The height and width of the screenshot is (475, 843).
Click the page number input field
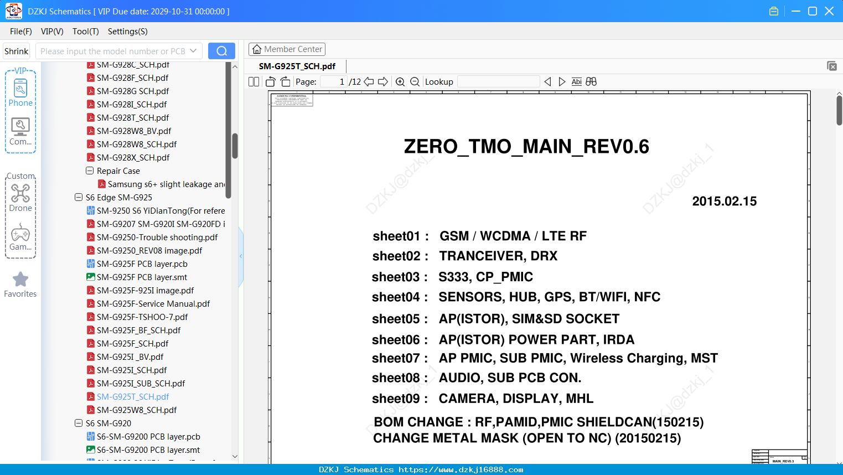333,82
